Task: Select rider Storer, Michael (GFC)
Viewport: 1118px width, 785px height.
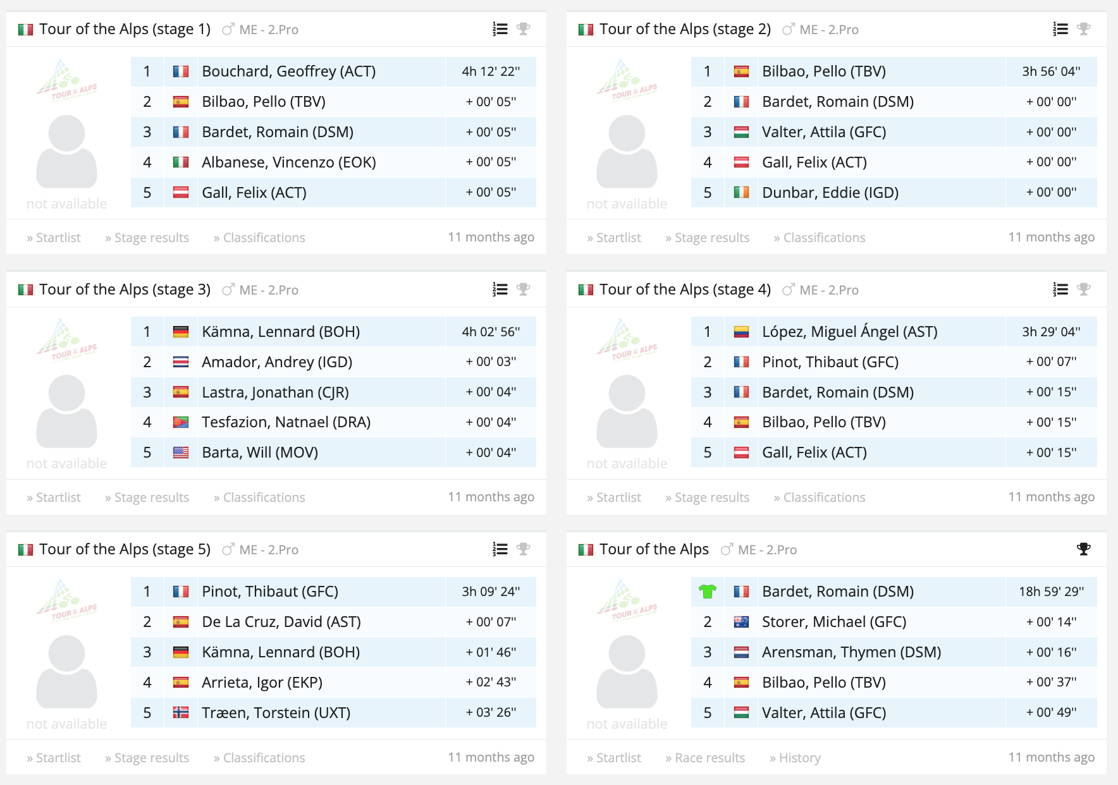Action: [x=834, y=622]
